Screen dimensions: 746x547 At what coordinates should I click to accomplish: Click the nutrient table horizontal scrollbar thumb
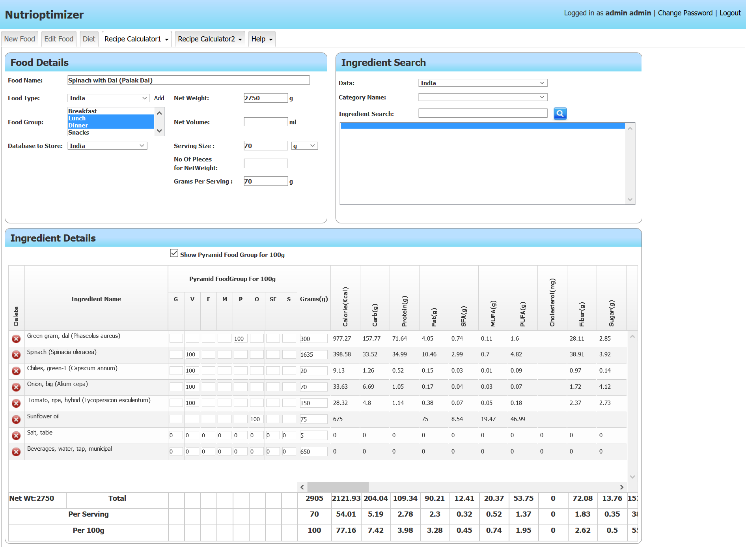click(338, 487)
